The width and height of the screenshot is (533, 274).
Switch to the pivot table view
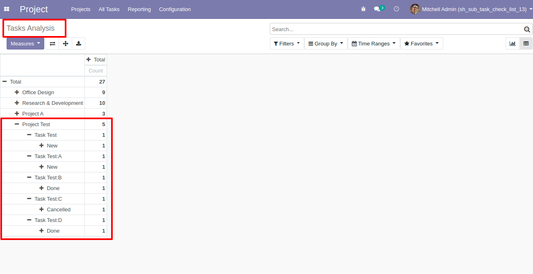coord(526,43)
